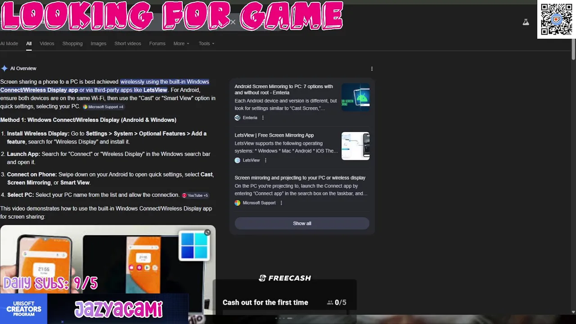The image size is (576, 324).
Task: Expand the More dropdown
Action: pyautogui.click(x=181, y=44)
